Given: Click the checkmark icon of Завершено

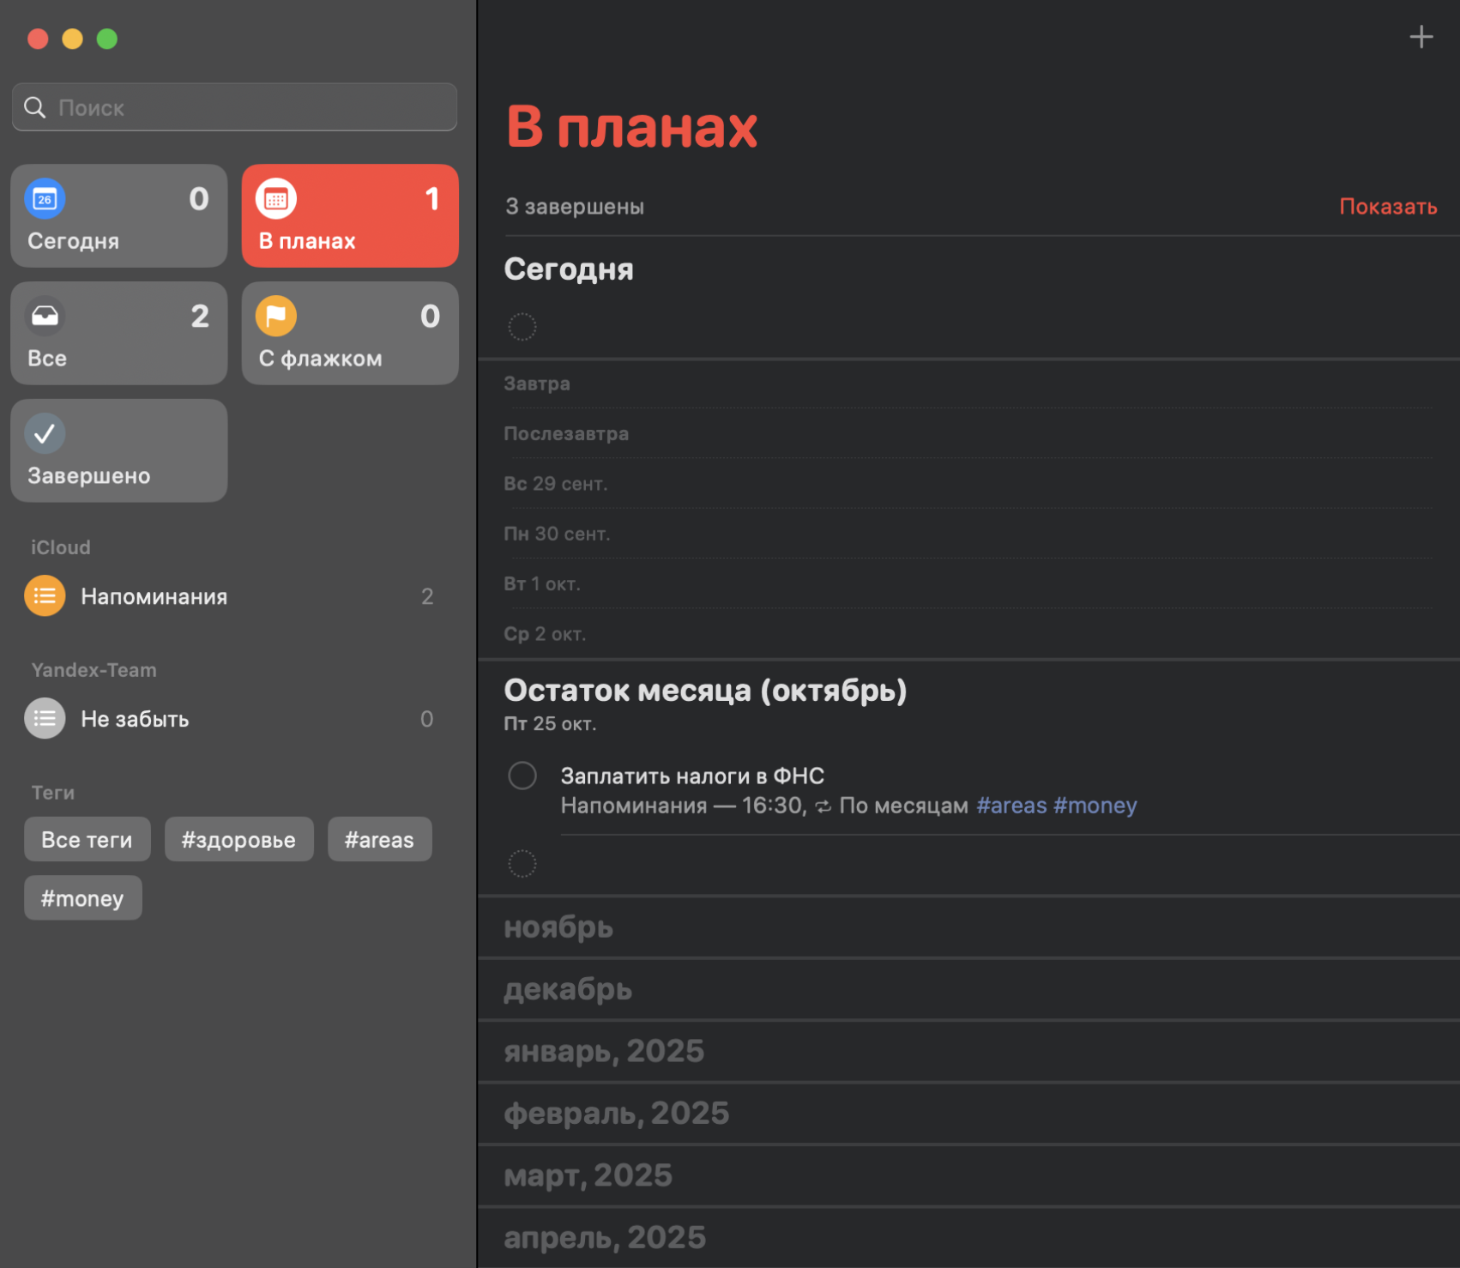Looking at the screenshot, I should pos(45,434).
